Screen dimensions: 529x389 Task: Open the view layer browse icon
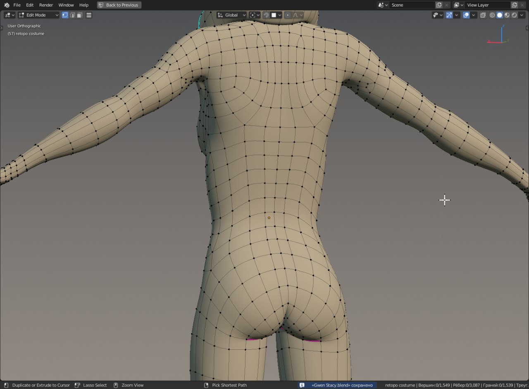point(458,5)
